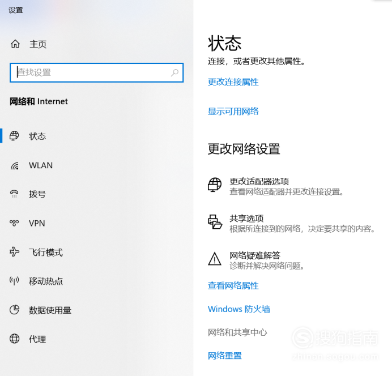Click the 网络和 Internet section heading
The height and width of the screenshot is (376, 392).
(x=39, y=101)
